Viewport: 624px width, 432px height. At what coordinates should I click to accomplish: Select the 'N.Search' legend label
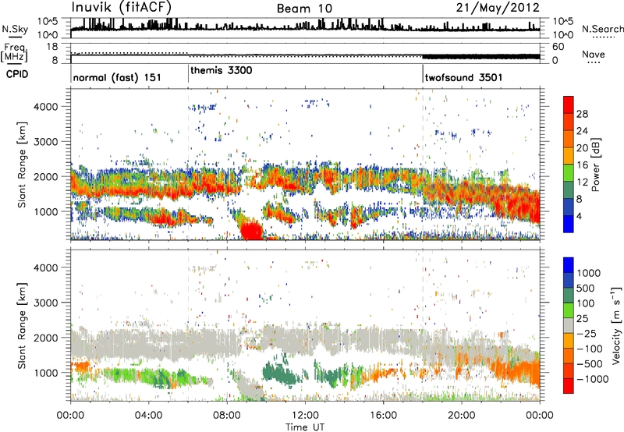pos(603,29)
